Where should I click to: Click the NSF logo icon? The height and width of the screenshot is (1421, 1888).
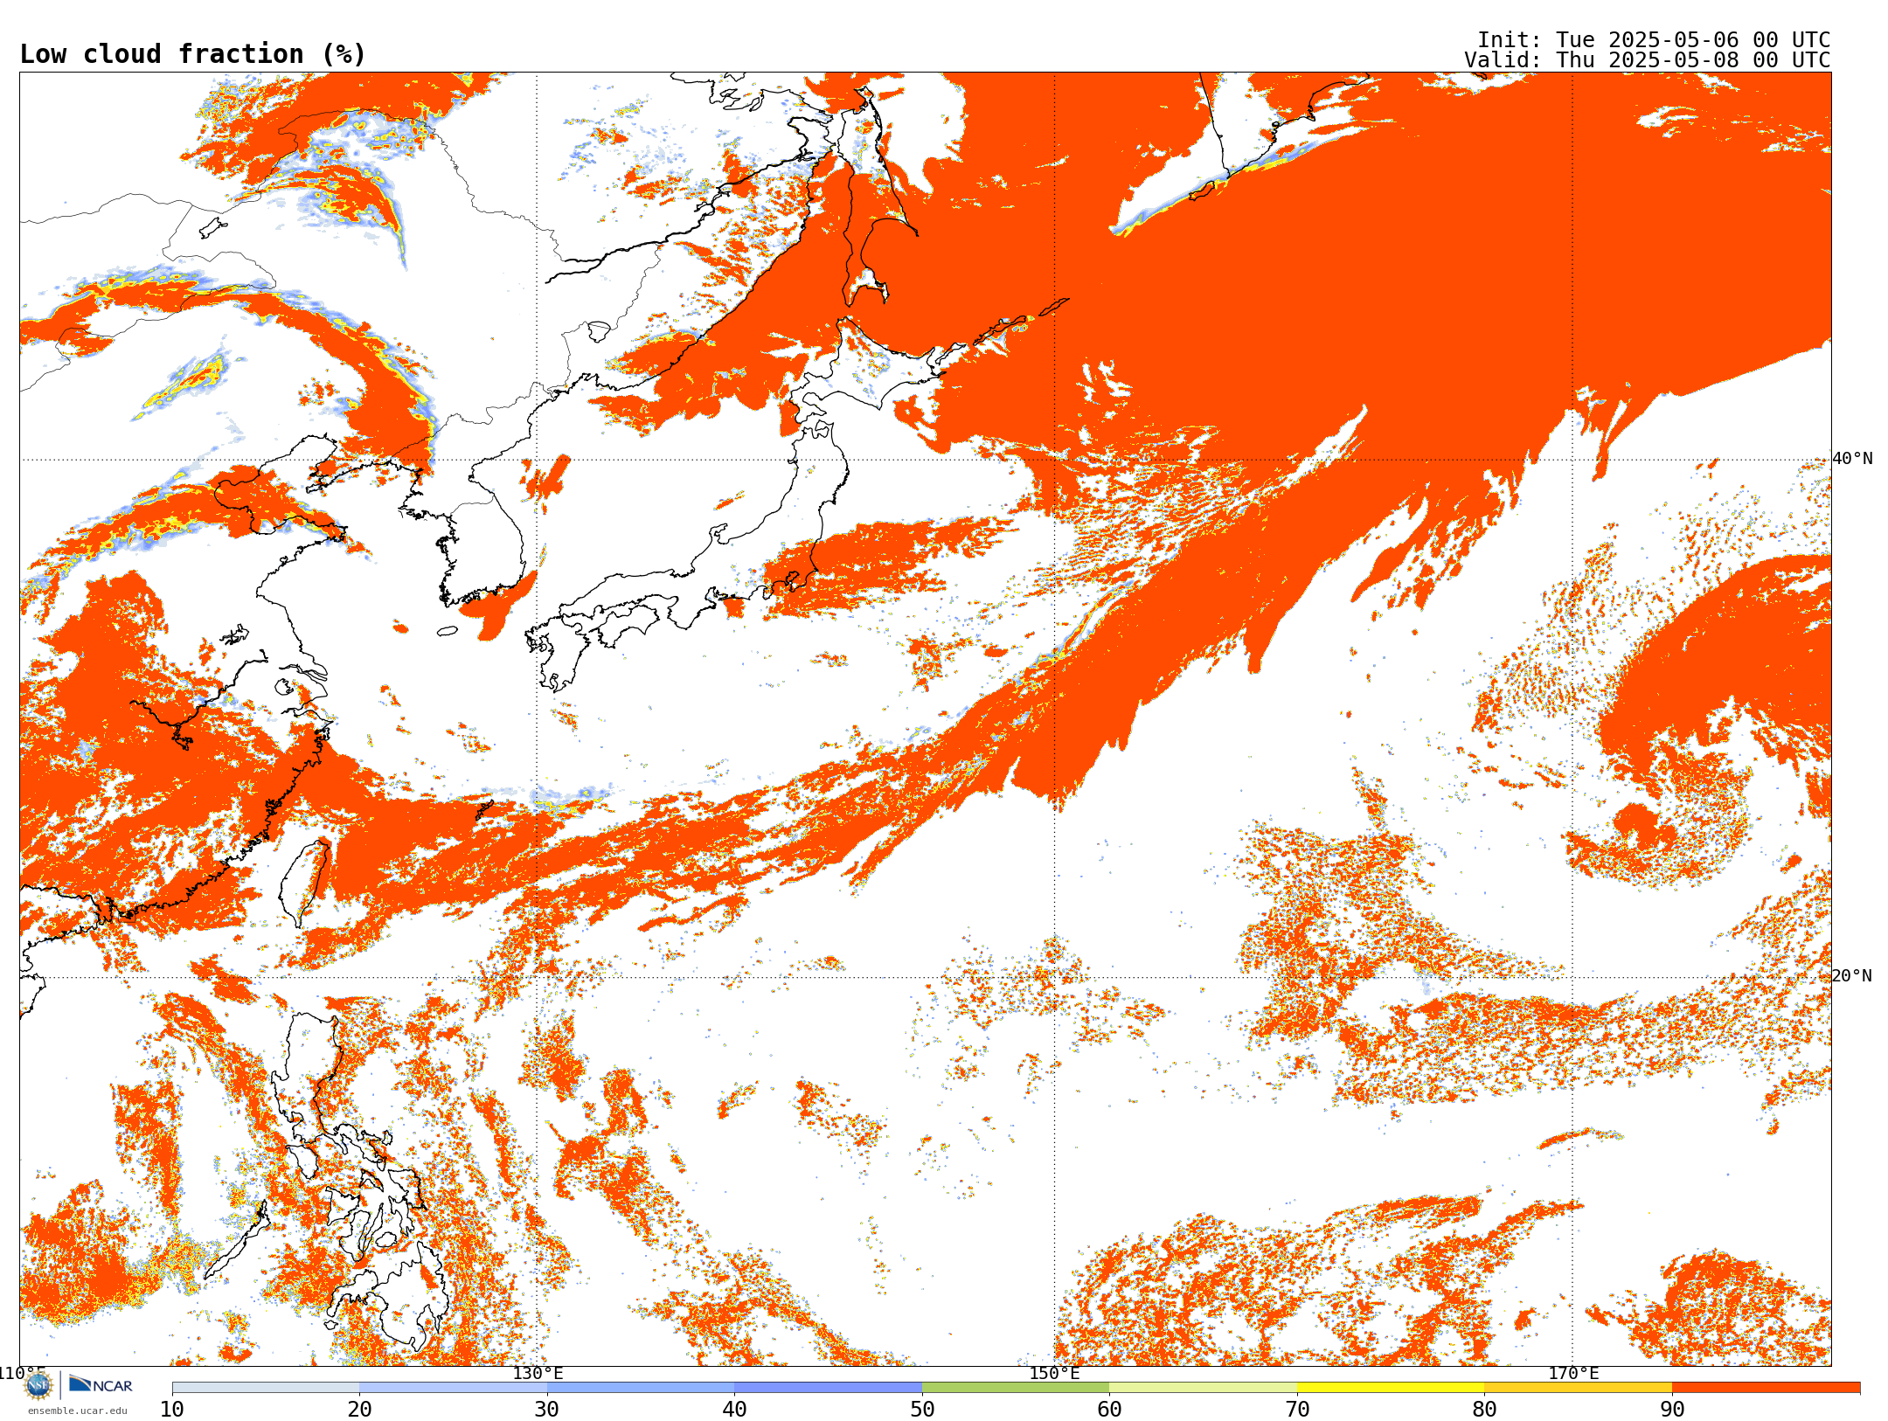[38, 1384]
